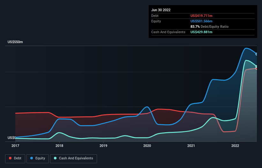Click the Debt row label in tooltip
262x168 pixels.
pyautogui.click(x=155, y=16)
